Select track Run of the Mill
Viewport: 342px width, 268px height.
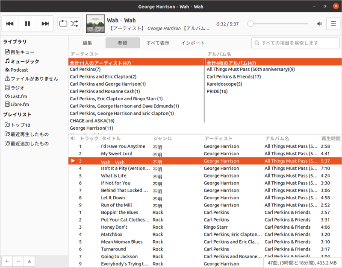[x=205, y=205]
